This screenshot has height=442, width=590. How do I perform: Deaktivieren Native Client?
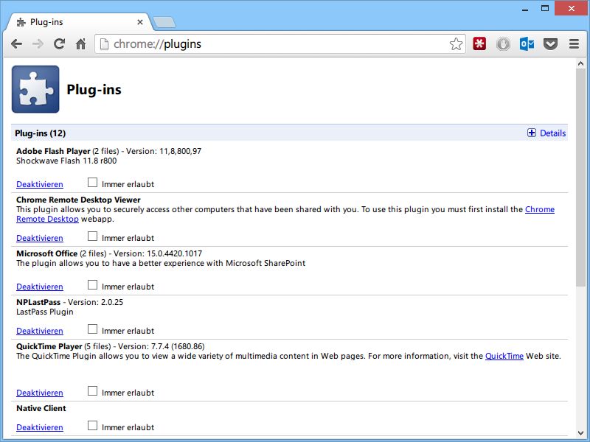pos(40,427)
